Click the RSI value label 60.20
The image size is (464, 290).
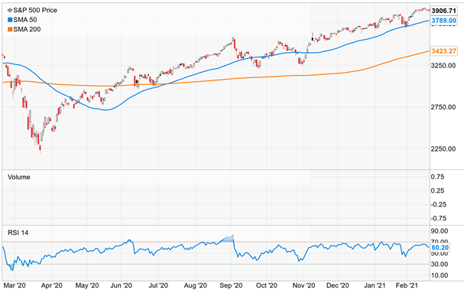440,248
